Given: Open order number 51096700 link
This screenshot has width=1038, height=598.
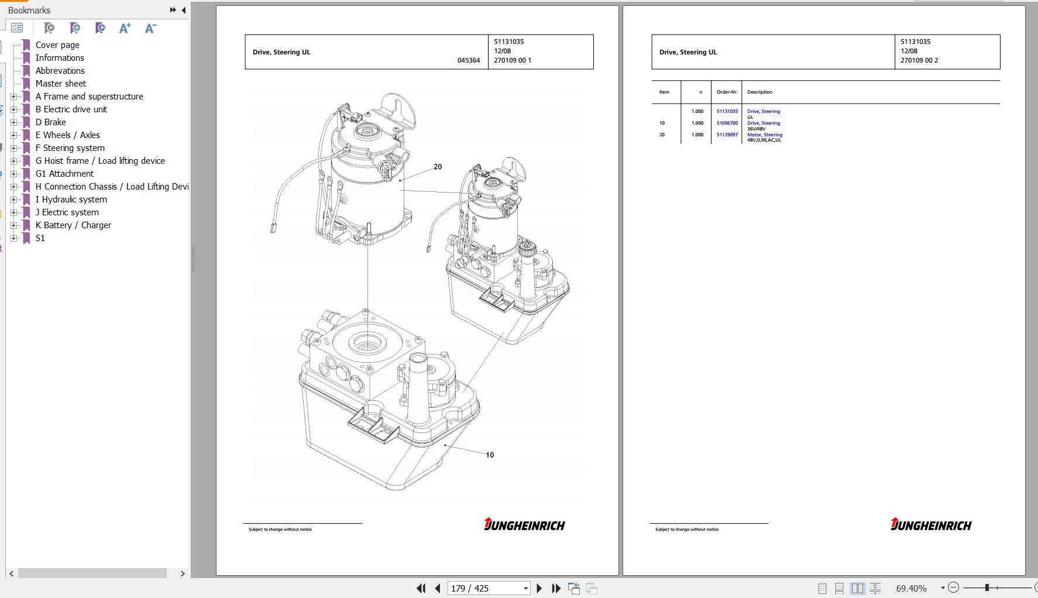Looking at the screenshot, I should (727, 123).
